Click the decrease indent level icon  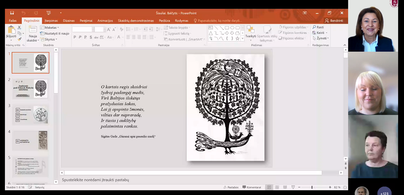coord(145,29)
